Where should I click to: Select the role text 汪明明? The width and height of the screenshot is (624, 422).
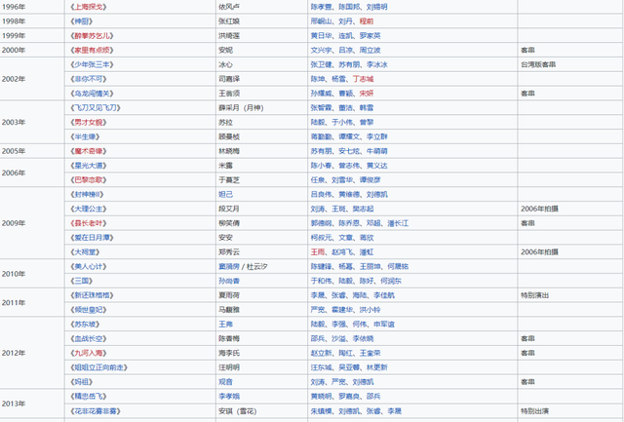pyautogui.click(x=229, y=367)
